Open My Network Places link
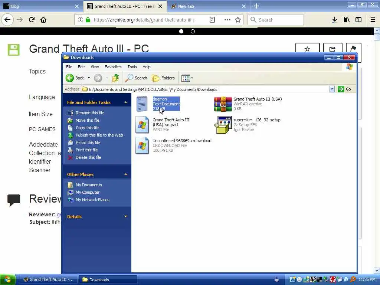 [92, 200]
